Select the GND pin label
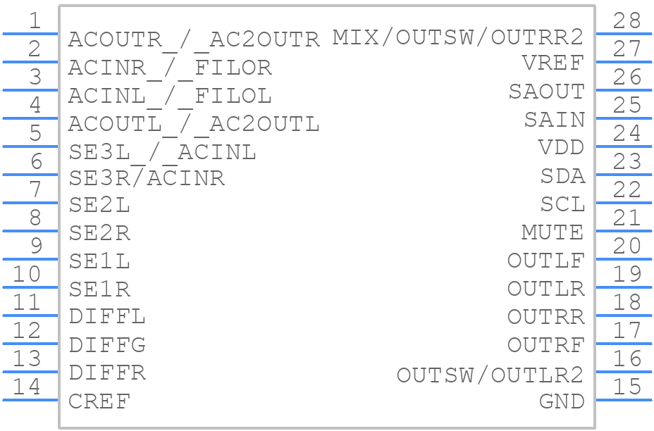Viewport: 654px width, 431px height. coord(562,402)
